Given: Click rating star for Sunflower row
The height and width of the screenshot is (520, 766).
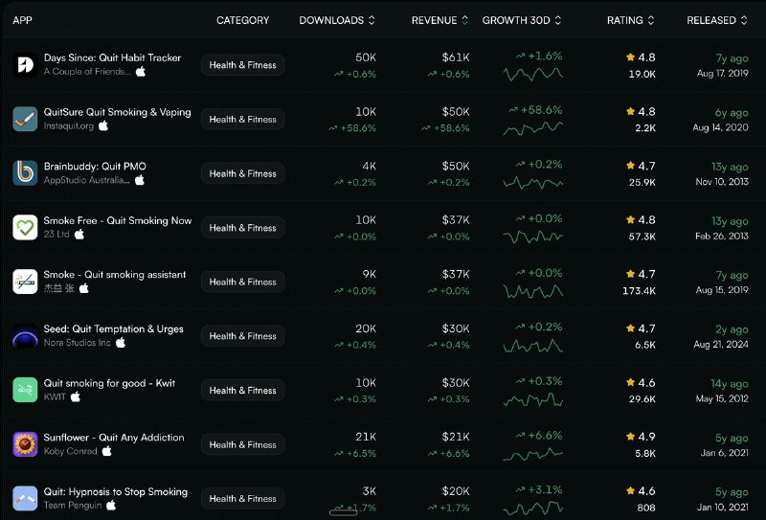Looking at the screenshot, I should (x=630, y=437).
